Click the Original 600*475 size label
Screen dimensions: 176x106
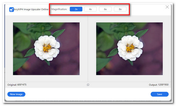[x=17, y=85]
